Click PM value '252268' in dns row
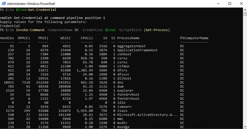Screen dimensions: 247x129 pyautogui.click(x=42, y=83)
